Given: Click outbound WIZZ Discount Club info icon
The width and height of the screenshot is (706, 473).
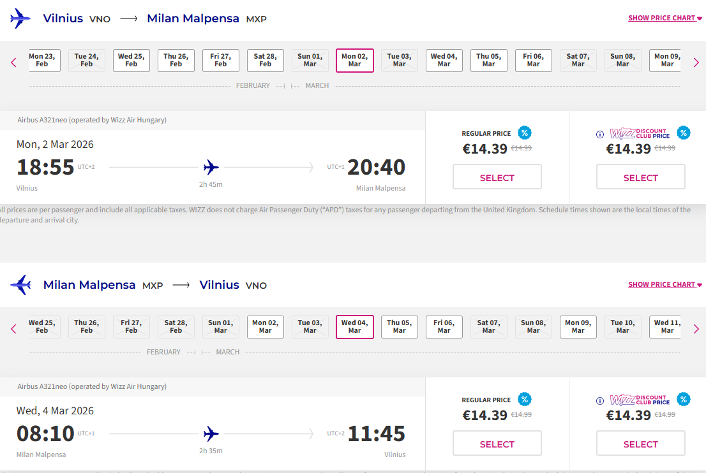Looking at the screenshot, I should [x=599, y=135].
